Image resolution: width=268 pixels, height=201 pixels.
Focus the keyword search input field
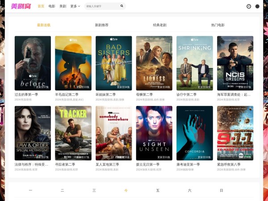[x=101, y=6]
